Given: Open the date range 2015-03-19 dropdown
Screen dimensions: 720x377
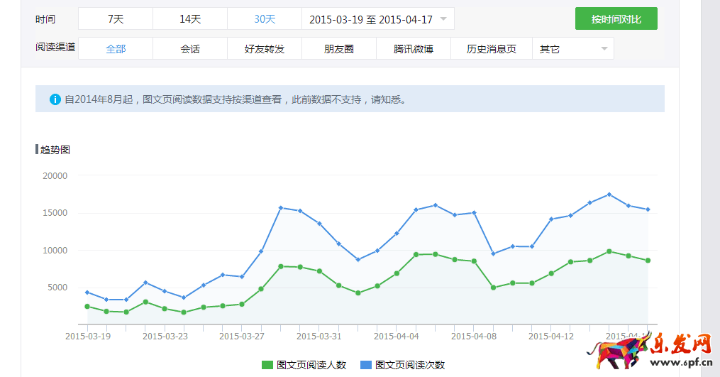Looking at the screenshot, I should click(377, 19).
